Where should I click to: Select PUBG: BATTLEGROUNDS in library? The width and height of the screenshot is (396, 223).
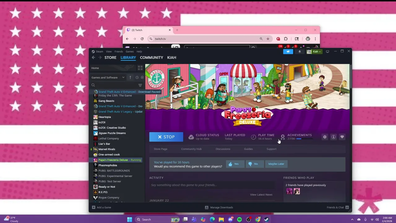pos(114,171)
